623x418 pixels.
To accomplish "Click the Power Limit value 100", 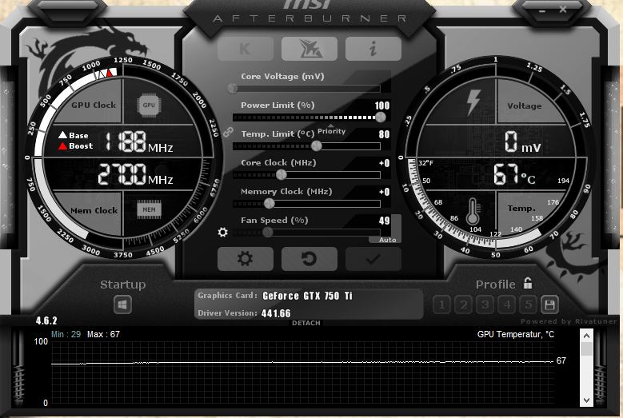I will pyautogui.click(x=382, y=105).
